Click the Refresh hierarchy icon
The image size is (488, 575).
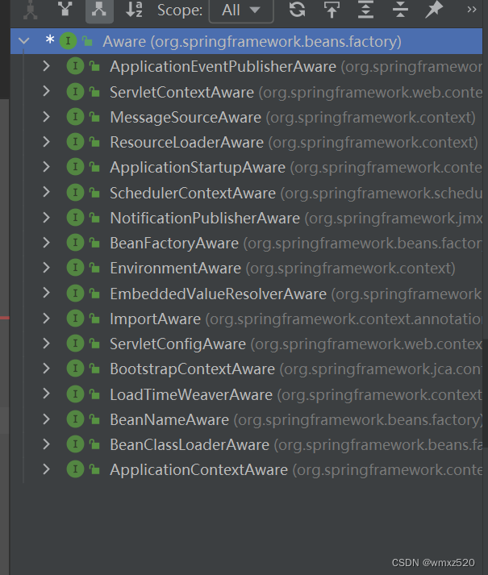click(297, 10)
